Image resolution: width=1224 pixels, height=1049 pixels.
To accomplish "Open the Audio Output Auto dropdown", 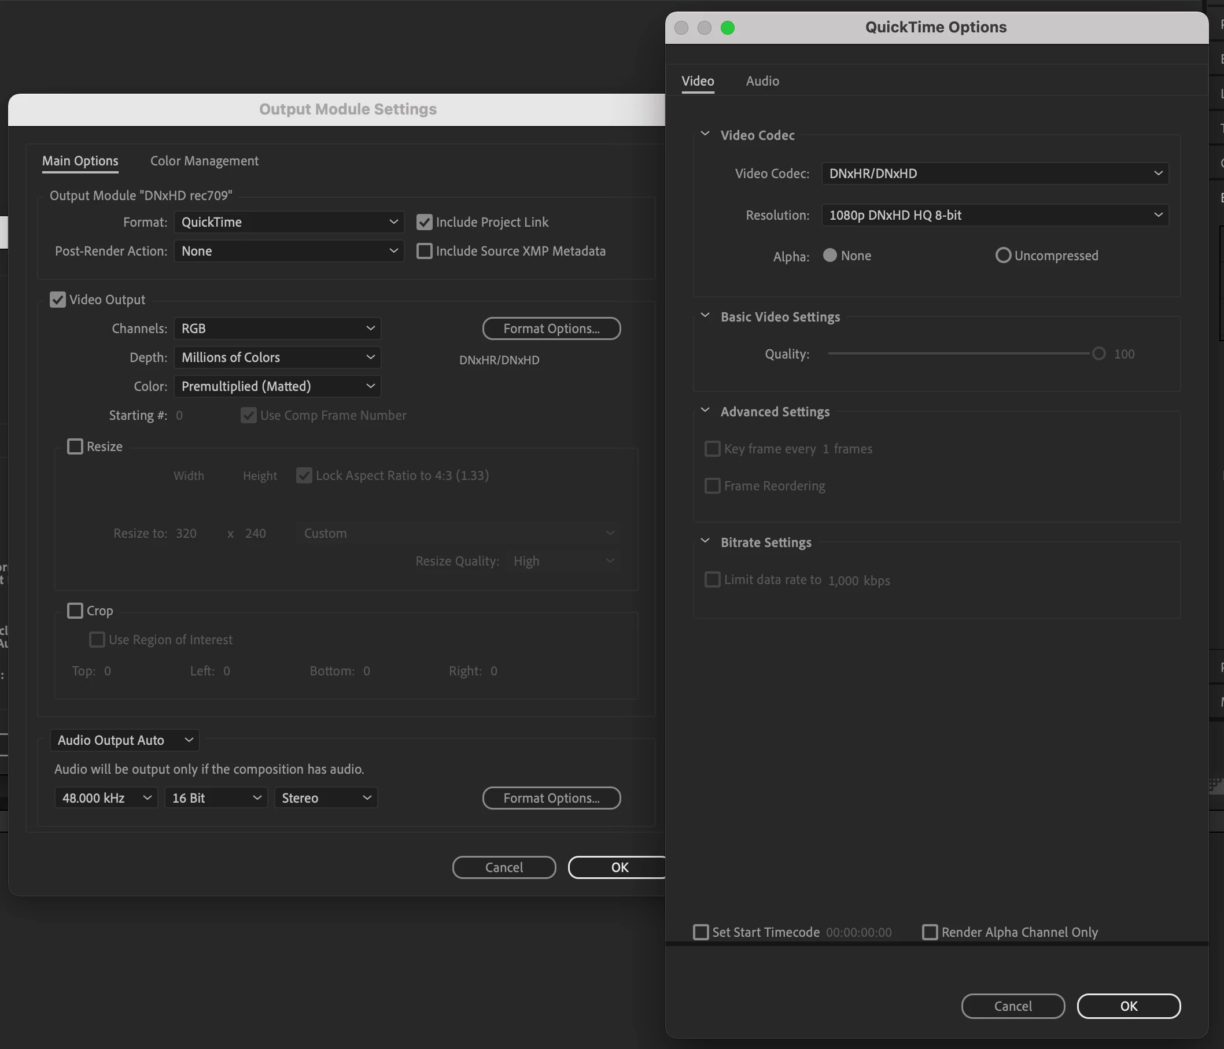I will tap(124, 740).
